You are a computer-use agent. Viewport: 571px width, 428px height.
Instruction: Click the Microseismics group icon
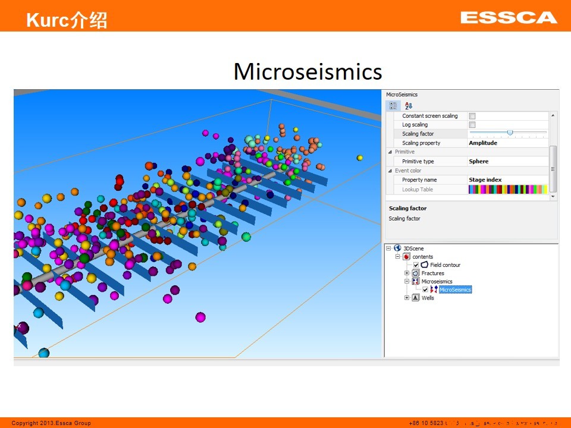(x=416, y=281)
